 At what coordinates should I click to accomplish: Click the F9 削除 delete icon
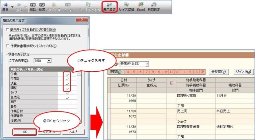coord(33,5)
